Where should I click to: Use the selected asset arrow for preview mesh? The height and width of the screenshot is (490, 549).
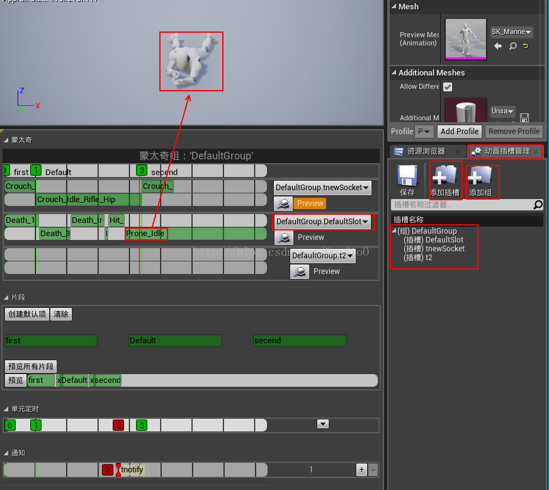(498, 46)
